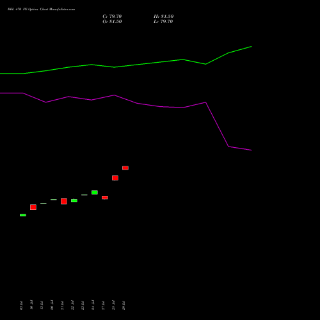This screenshot has height=320, width=320.
Task: Click the low value L: 79.70
Action: tap(163, 22)
